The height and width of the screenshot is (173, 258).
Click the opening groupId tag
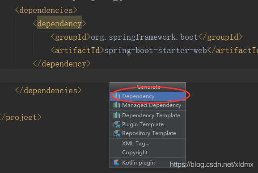point(71,37)
